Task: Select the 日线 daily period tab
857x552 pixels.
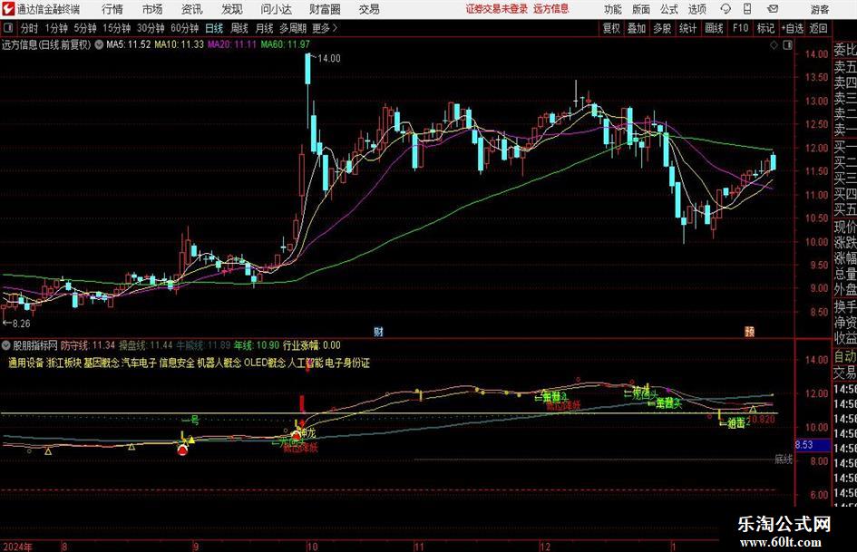Action: point(214,28)
